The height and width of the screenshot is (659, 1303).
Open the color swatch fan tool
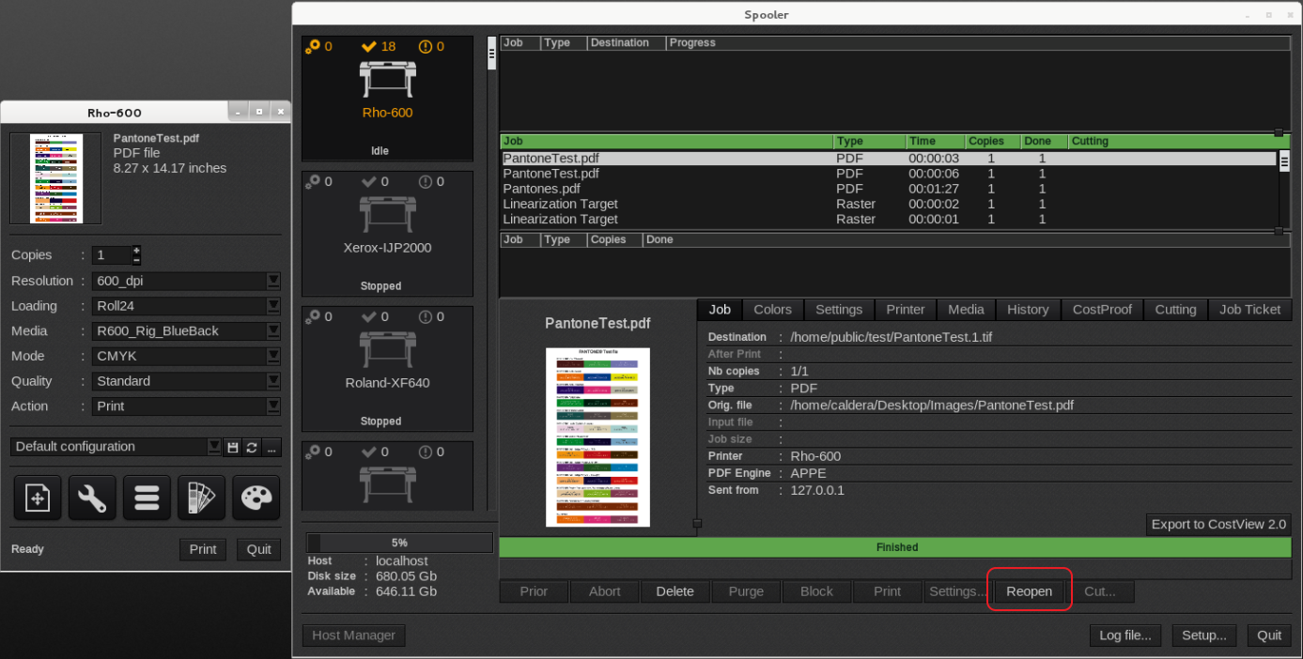pos(201,498)
